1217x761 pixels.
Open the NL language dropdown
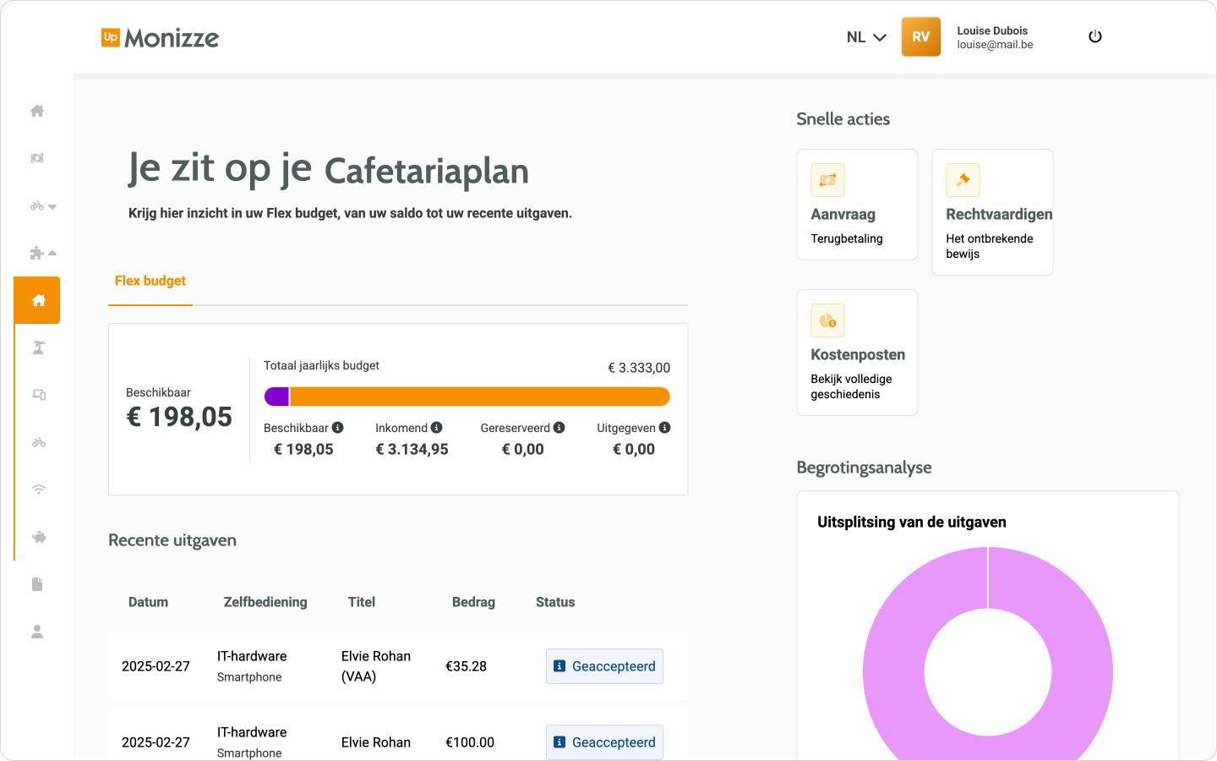(866, 37)
